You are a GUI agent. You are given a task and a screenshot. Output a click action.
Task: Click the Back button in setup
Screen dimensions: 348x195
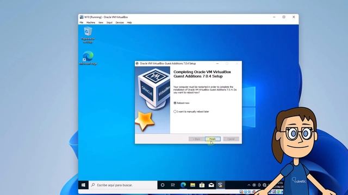click(x=196, y=139)
